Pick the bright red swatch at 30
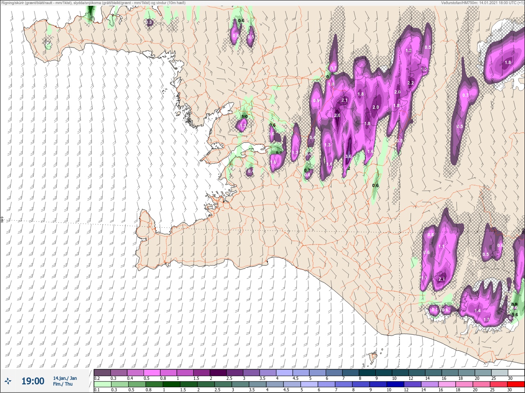The image size is (525, 393). 517,384
